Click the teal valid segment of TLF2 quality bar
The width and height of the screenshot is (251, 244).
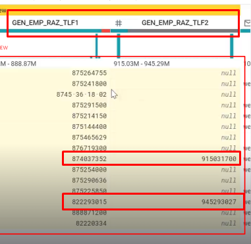tap(119, 31)
